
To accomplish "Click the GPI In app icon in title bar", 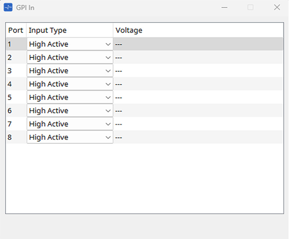I will pos(8,8).
